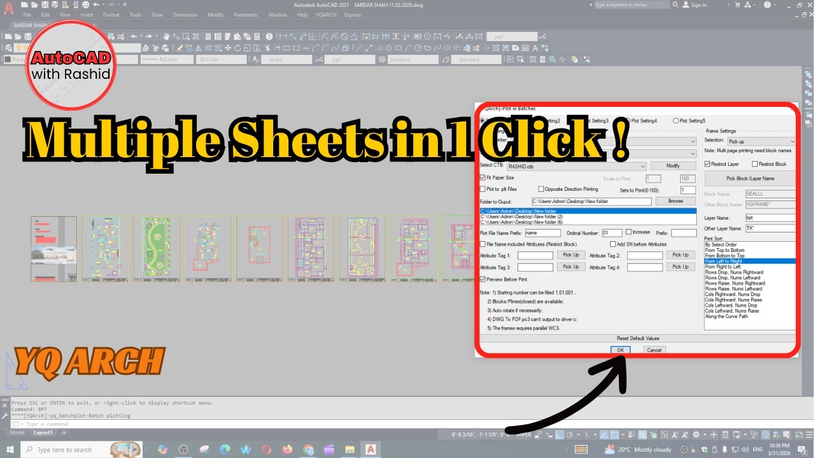This screenshot has width=815, height=458.
Task: Click the Table tool icon
Action: [525, 48]
